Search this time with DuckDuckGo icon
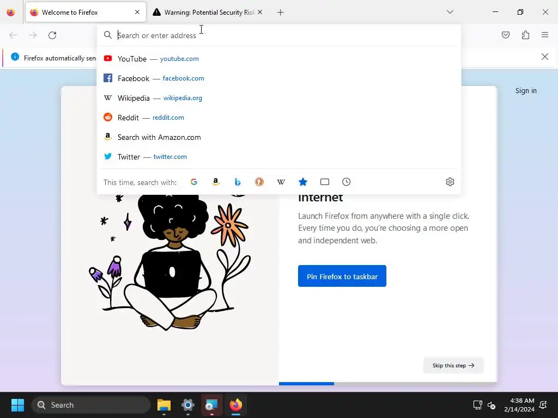The height and width of the screenshot is (418, 558). pos(259,182)
